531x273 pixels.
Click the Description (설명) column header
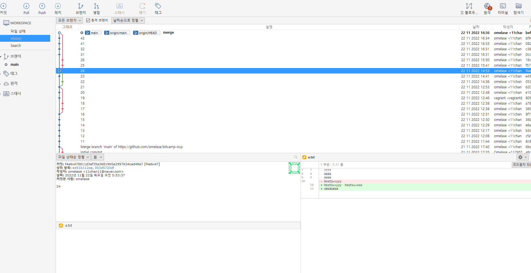click(269, 27)
